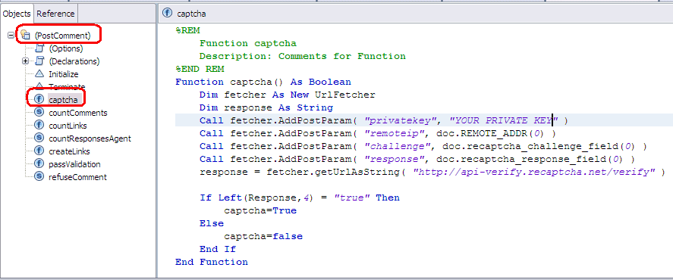Expand the (Declarations) node
673x280 pixels.
(25, 61)
